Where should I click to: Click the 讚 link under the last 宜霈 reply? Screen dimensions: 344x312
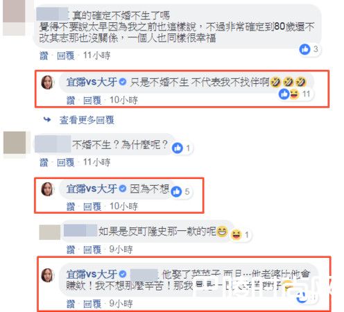tap(71, 304)
